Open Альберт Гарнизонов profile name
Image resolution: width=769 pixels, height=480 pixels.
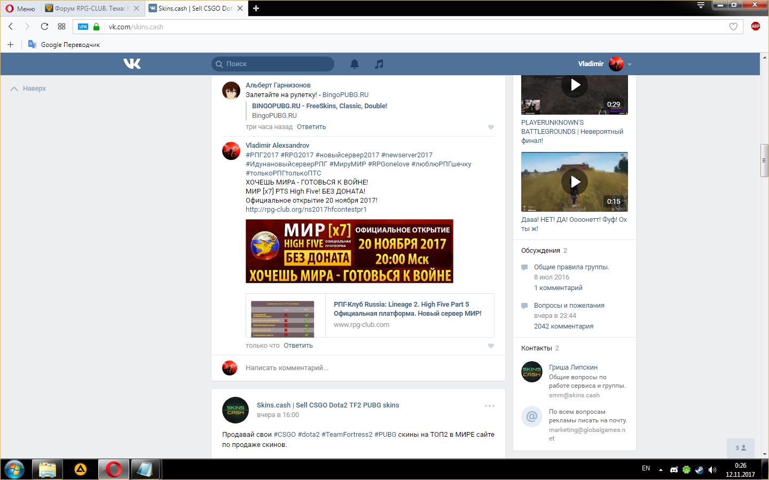278,85
